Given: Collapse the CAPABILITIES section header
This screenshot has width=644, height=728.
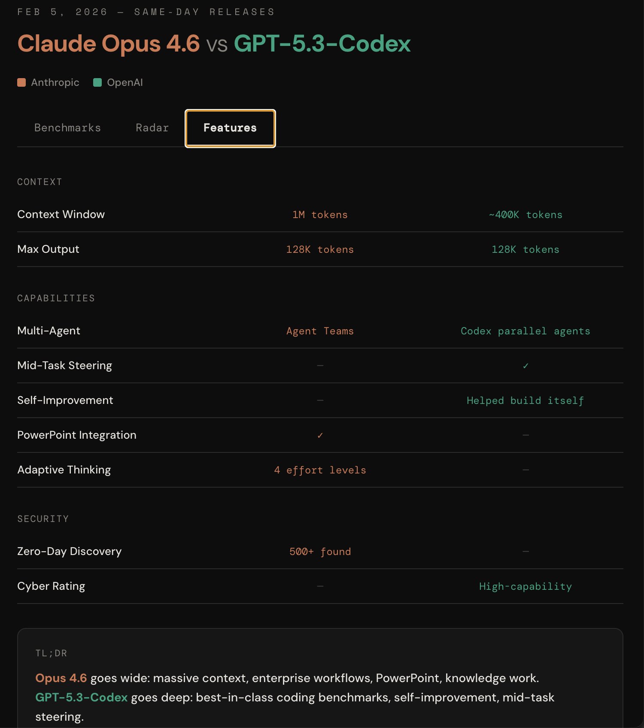Looking at the screenshot, I should pyautogui.click(x=56, y=298).
